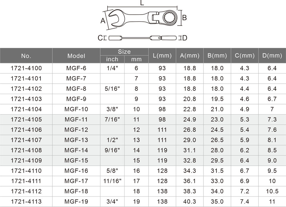The width and height of the screenshot is (286, 207).
Task: Click the C thickness label in the diagram
Action: point(100,38)
